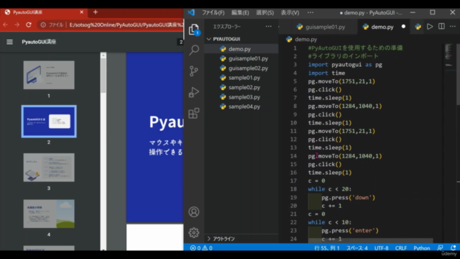Image resolution: width=460 pixels, height=259 pixels.
Task: Click the feedback icon in status bar
Action: pos(440,247)
